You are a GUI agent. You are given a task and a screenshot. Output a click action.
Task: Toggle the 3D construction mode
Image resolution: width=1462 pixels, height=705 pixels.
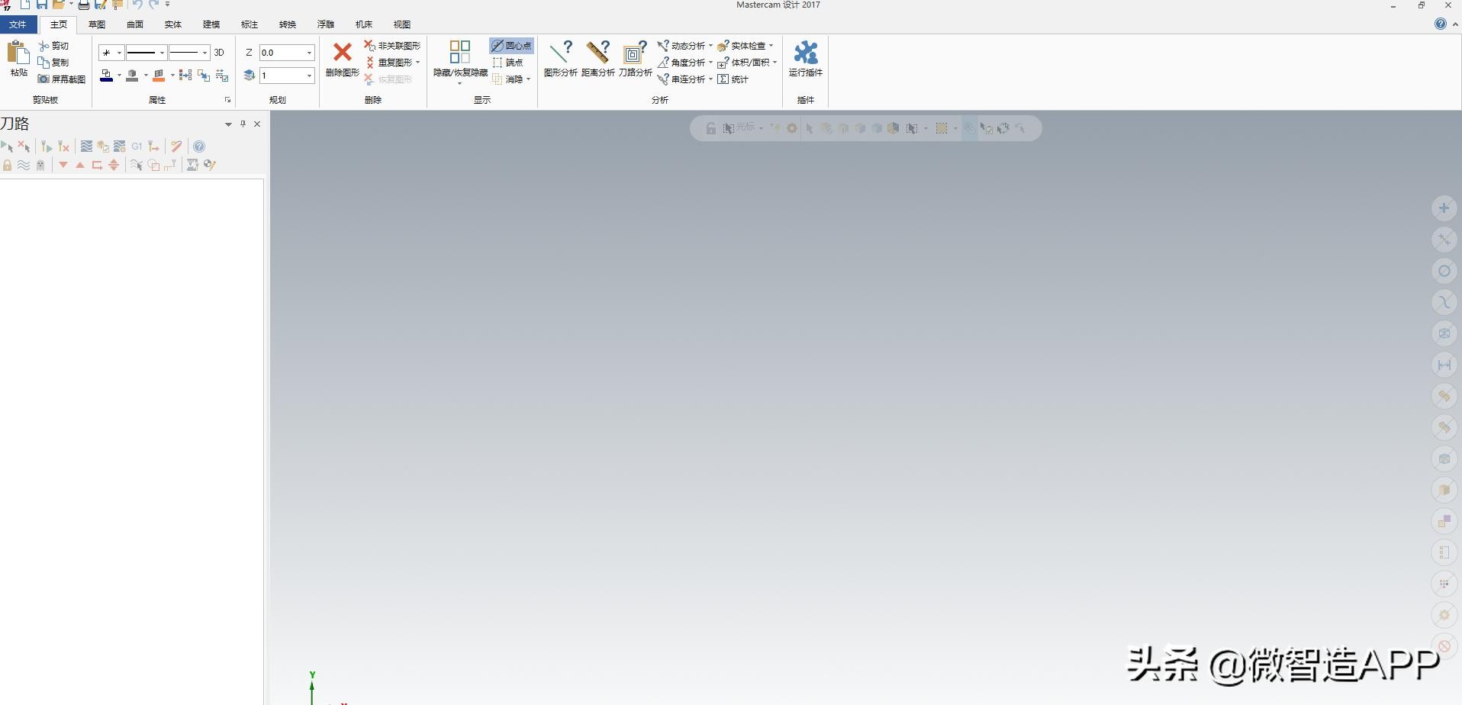(219, 53)
